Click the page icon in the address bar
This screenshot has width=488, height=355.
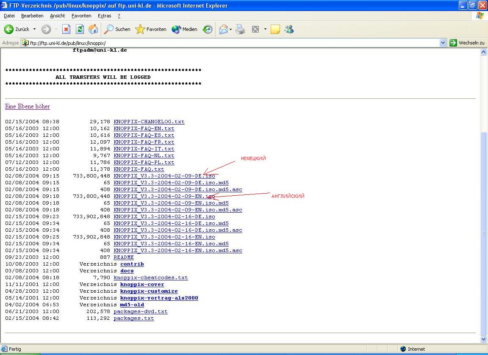(25, 43)
